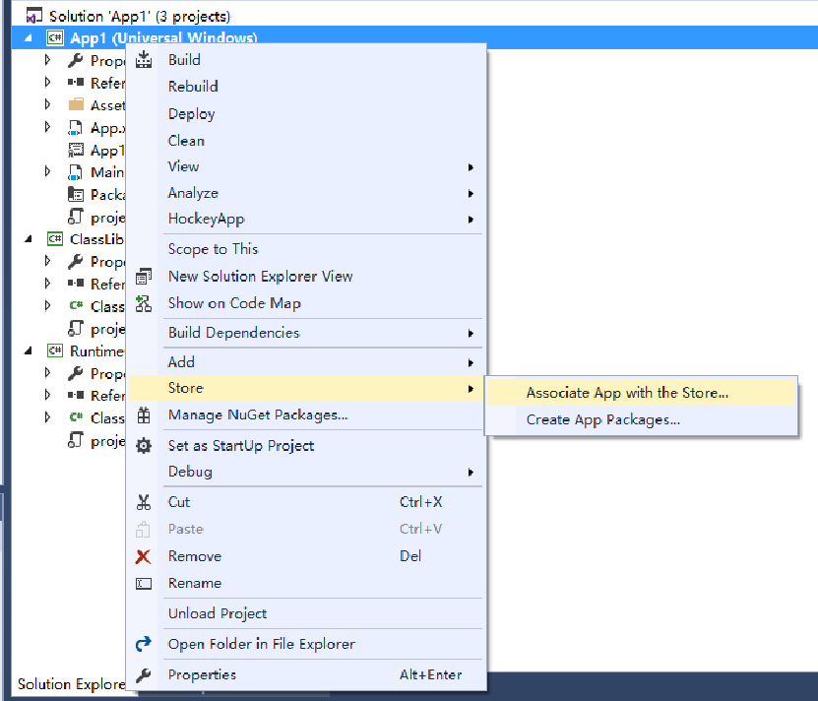Click the Runtime C# project icon
This screenshot has height=701, width=818.
point(55,350)
